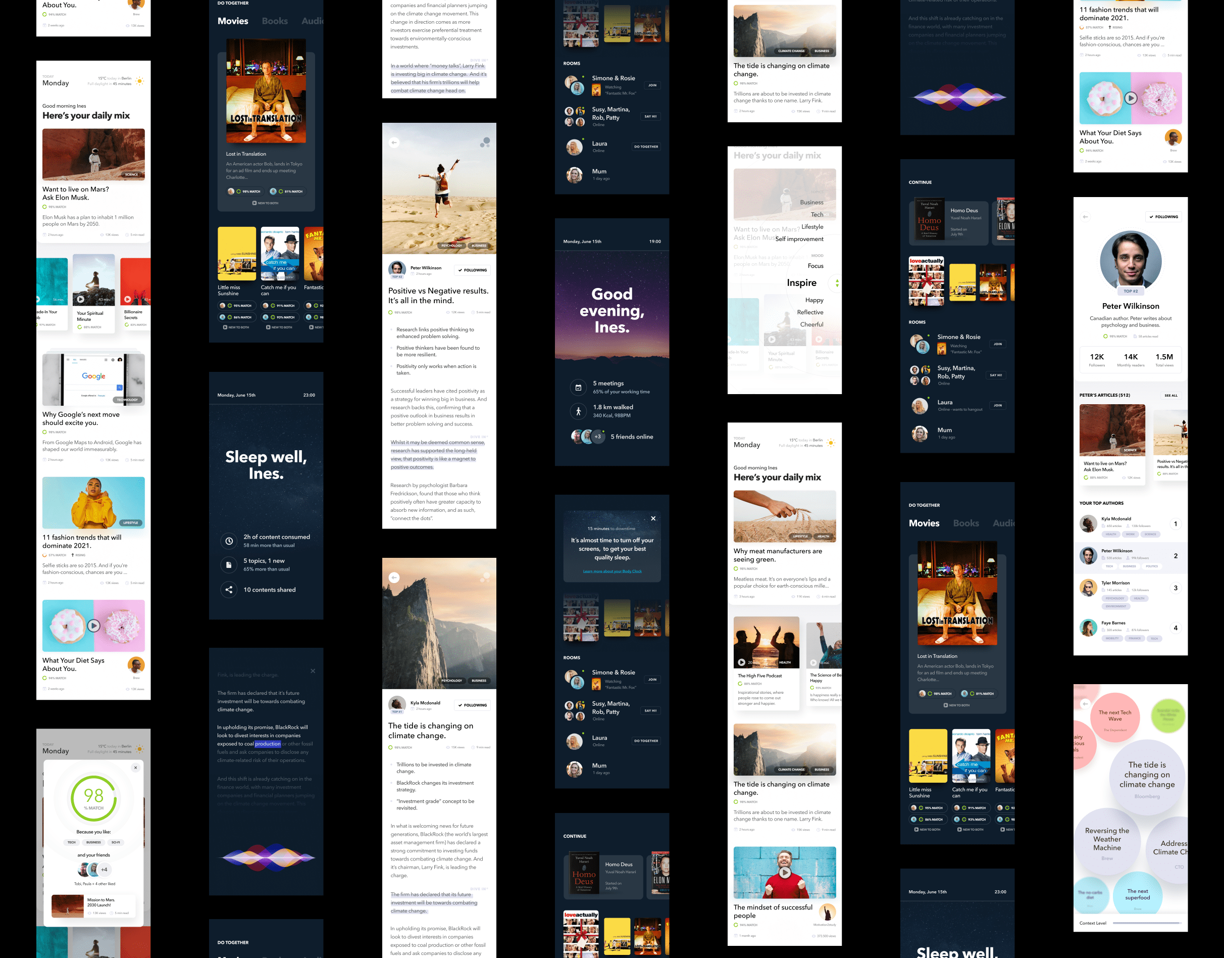This screenshot has height=958, width=1224.
Task: Open 'Why Google's next move' article image
Action: click(93, 380)
